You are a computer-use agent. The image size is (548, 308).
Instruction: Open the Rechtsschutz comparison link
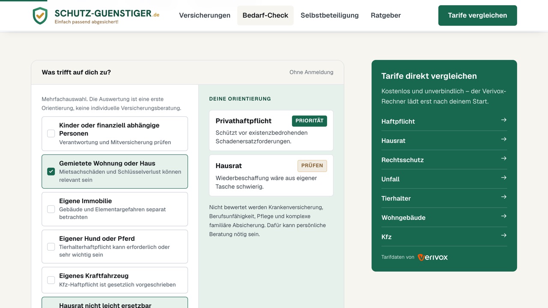click(444, 160)
